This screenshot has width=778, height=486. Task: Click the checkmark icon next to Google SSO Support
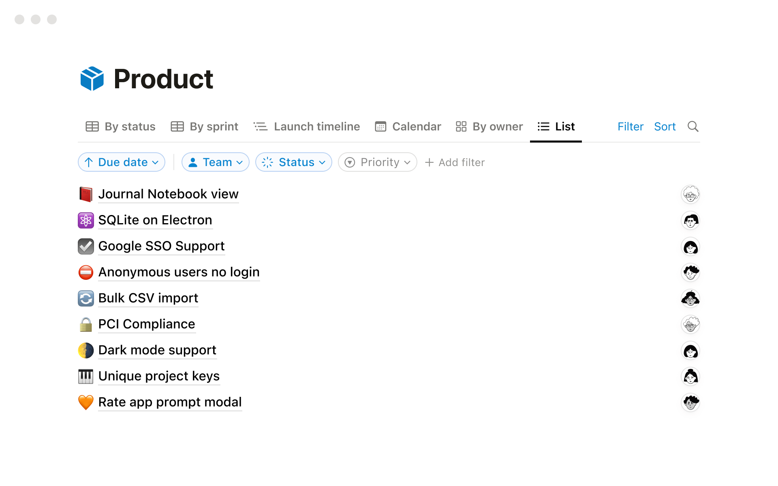coord(85,246)
